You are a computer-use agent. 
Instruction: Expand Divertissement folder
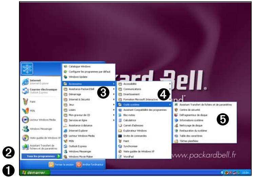coord(144,94)
